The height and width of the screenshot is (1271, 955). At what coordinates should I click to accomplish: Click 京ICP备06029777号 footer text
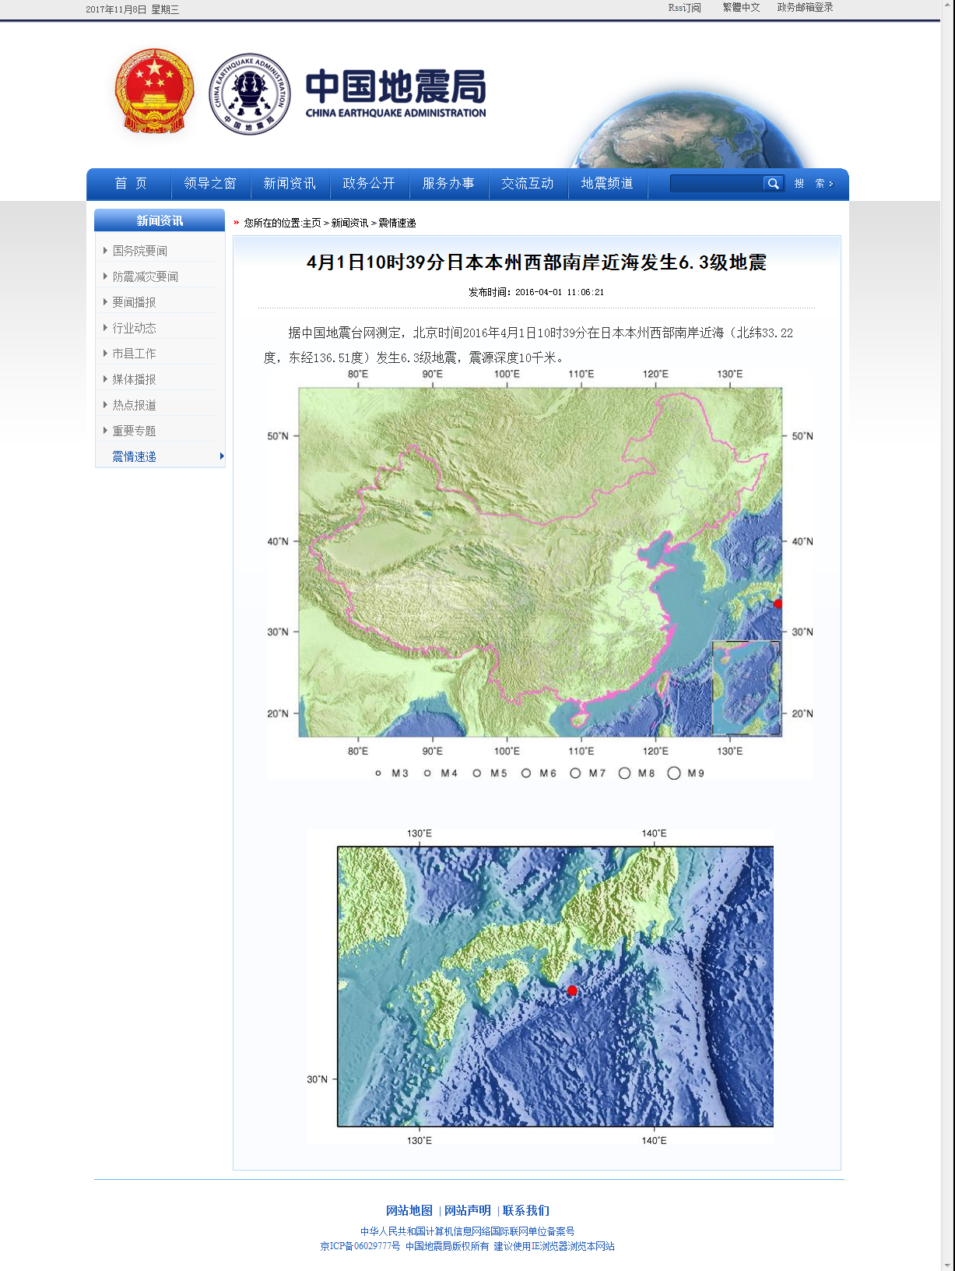(x=360, y=1246)
